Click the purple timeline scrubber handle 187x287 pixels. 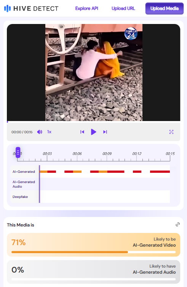pos(18,152)
